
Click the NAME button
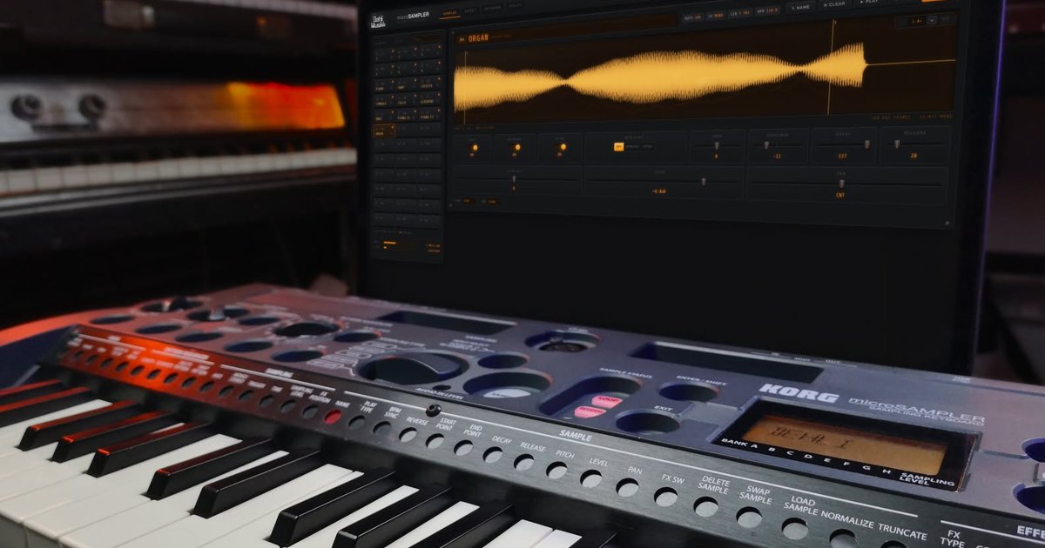801,7
